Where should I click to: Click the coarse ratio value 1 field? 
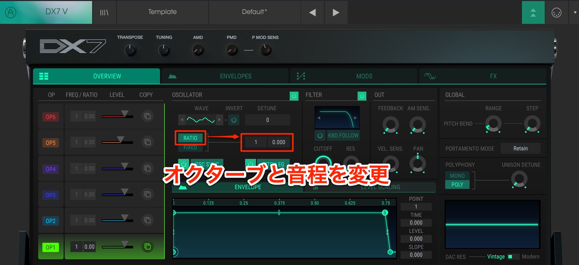[x=256, y=142]
